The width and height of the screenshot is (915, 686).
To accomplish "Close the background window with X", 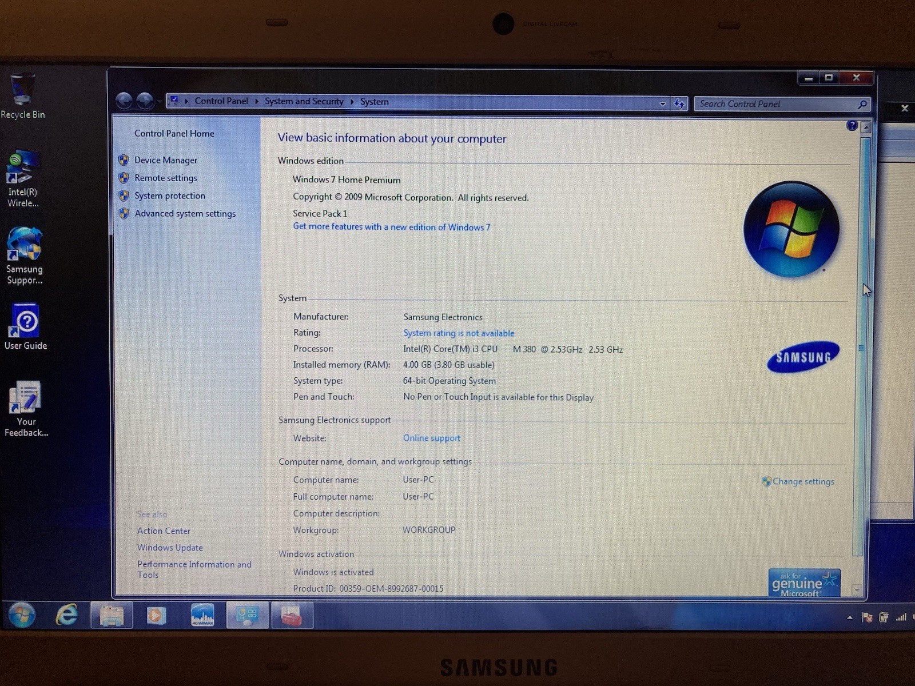I will 905,108.
